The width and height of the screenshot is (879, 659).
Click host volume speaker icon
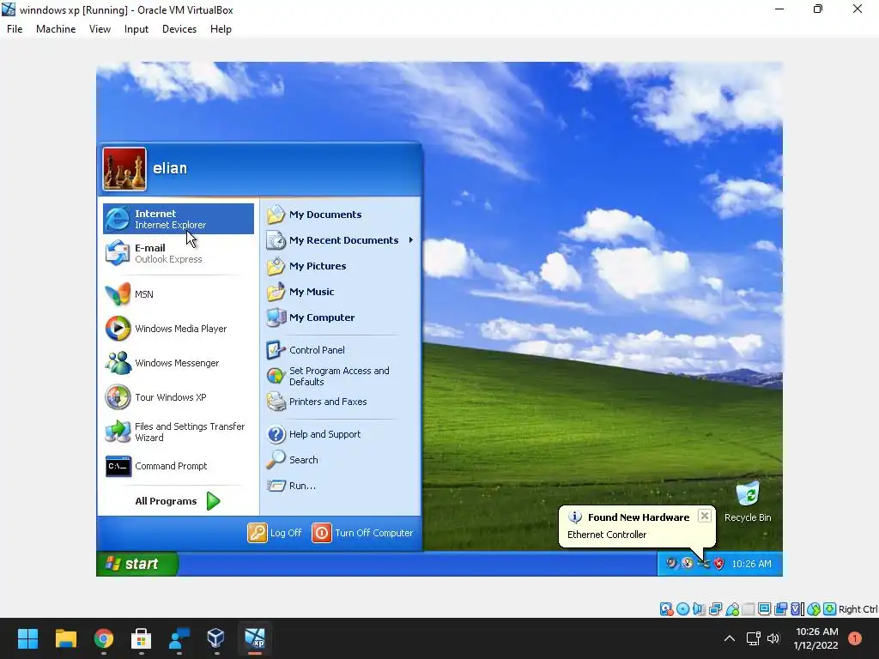click(773, 638)
